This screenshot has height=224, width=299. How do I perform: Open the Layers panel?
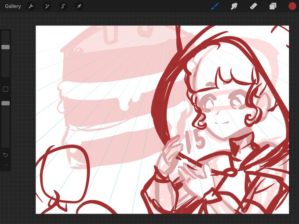273,6
